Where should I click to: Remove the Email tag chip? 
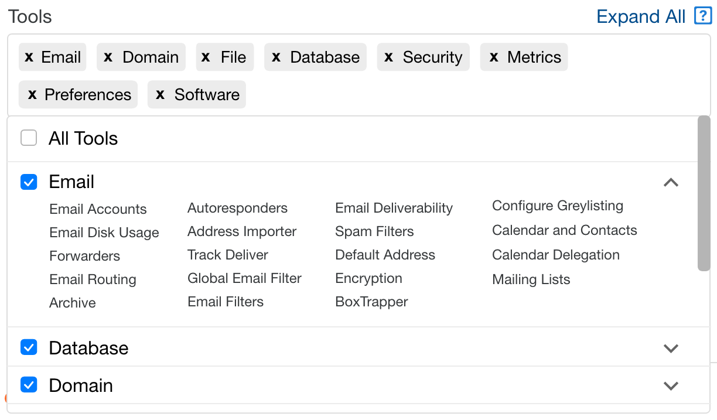29,57
